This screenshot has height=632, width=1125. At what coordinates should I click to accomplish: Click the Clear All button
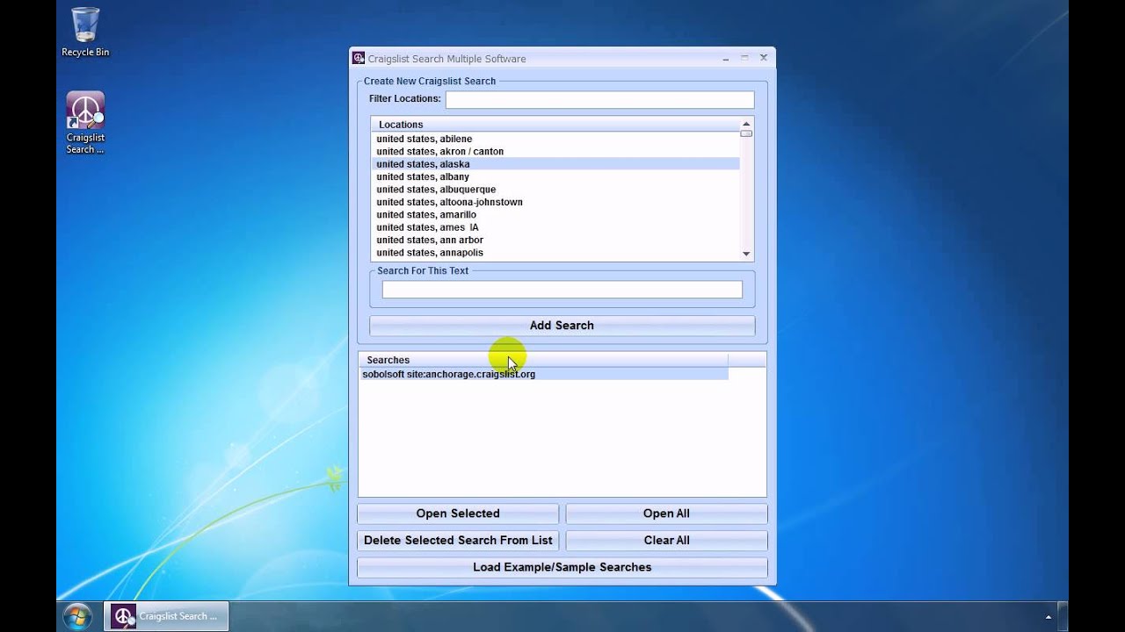coord(666,541)
